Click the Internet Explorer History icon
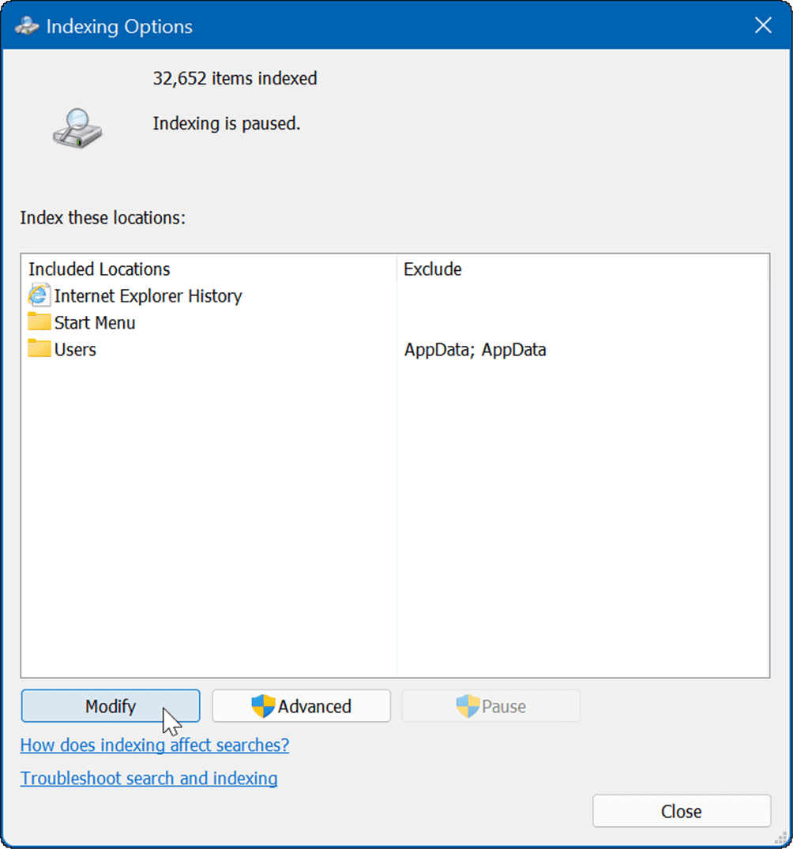Image resolution: width=793 pixels, height=849 pixels. pos(39,295)
